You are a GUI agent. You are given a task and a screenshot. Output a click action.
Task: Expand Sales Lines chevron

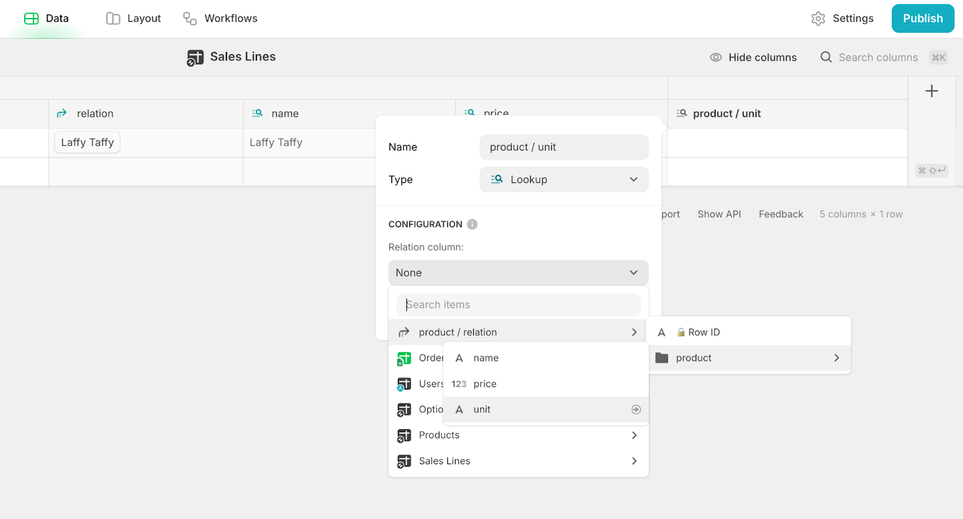point(634,461)
